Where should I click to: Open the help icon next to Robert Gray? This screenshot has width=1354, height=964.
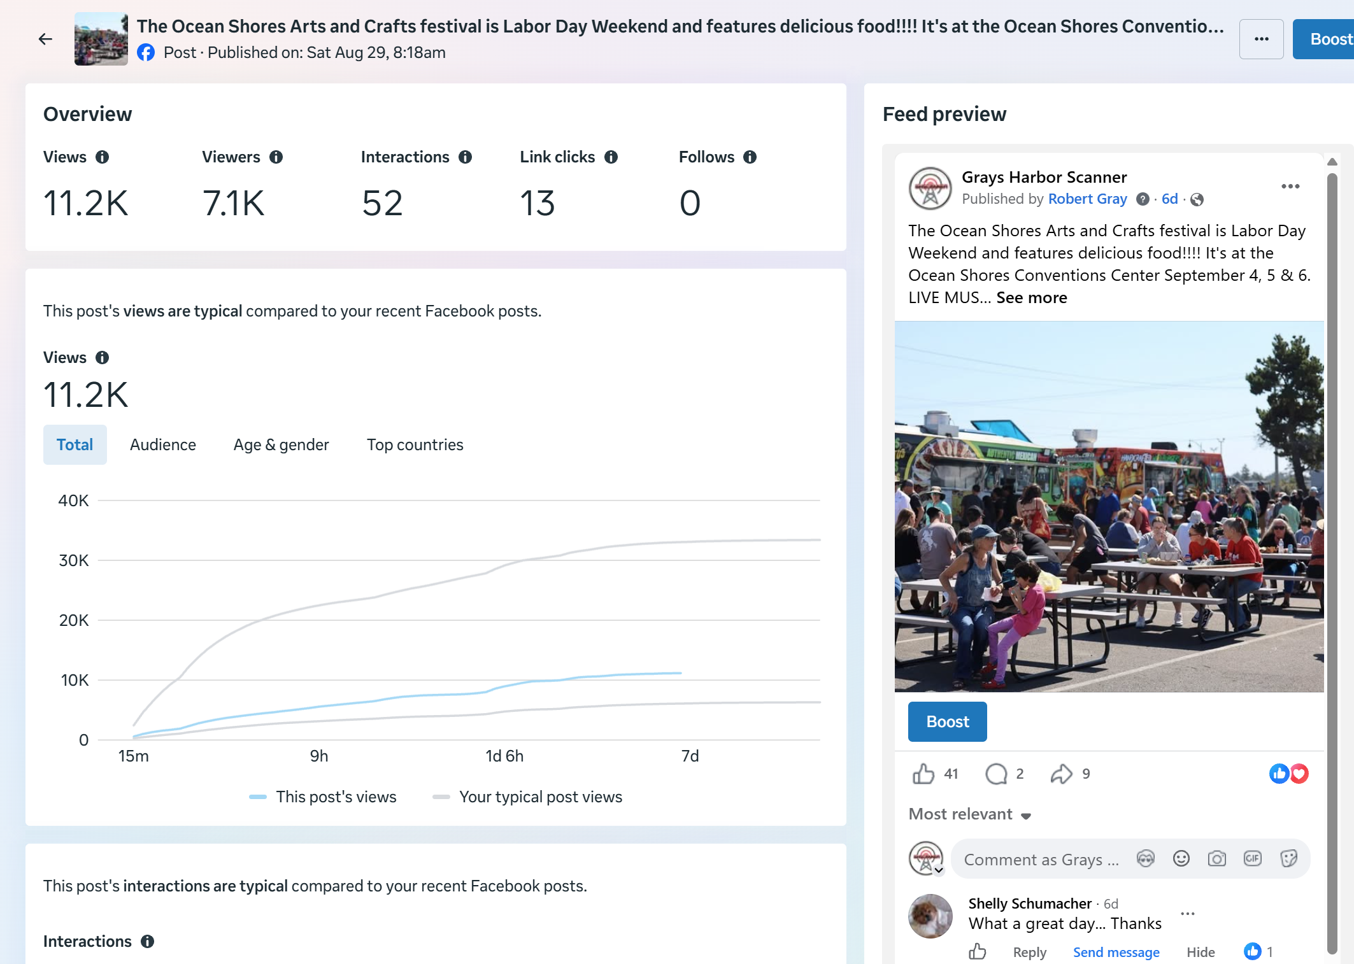[1143, 199]
